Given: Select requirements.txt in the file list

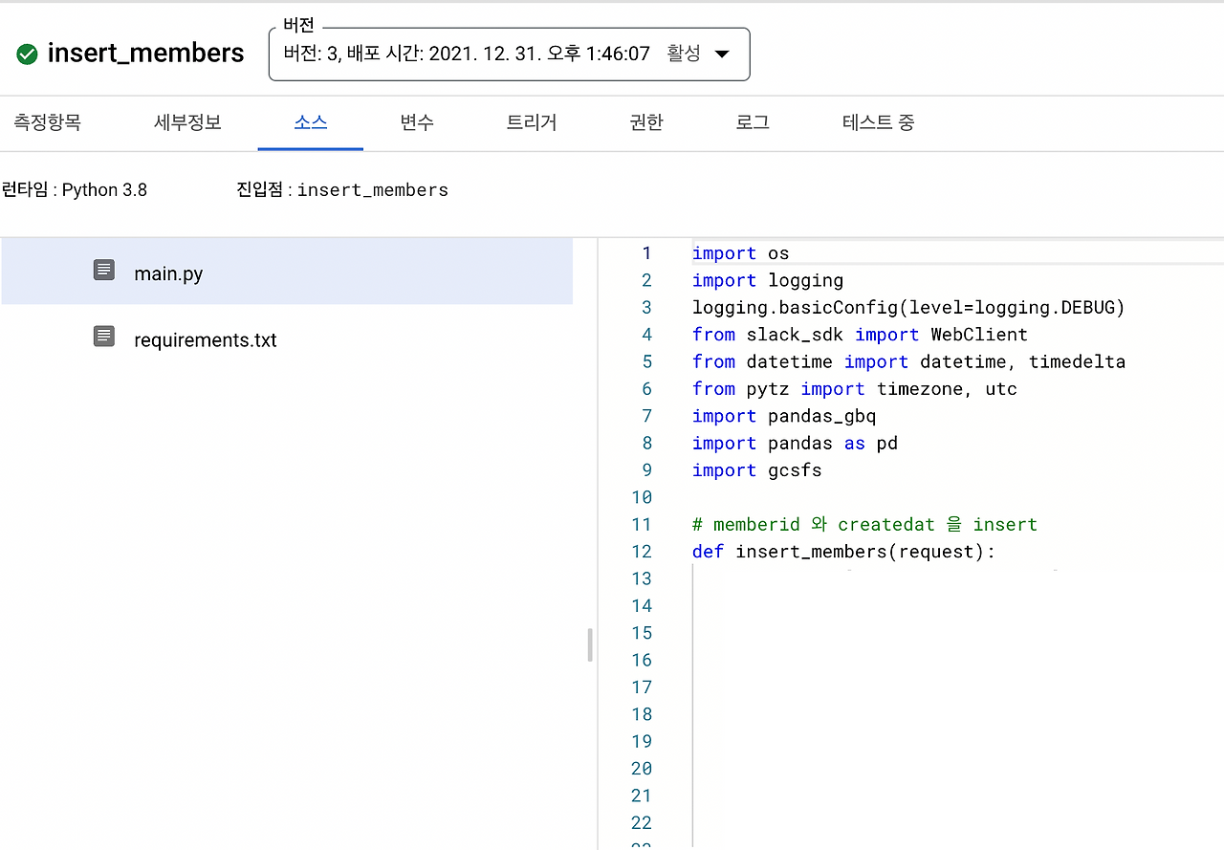Looking at the screenshot, I should pyautogui.click(x=287, y=339).
